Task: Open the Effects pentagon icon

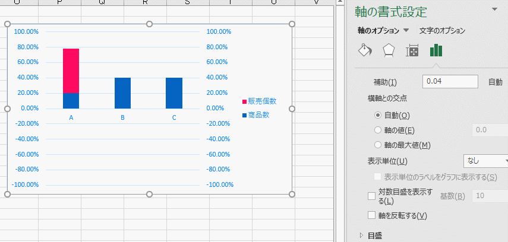Action: pos(388,50)
